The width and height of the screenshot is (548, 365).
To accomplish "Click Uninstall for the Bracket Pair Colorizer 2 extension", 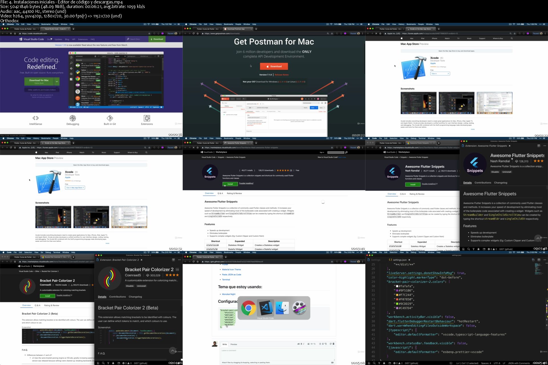I will (141, 286).
